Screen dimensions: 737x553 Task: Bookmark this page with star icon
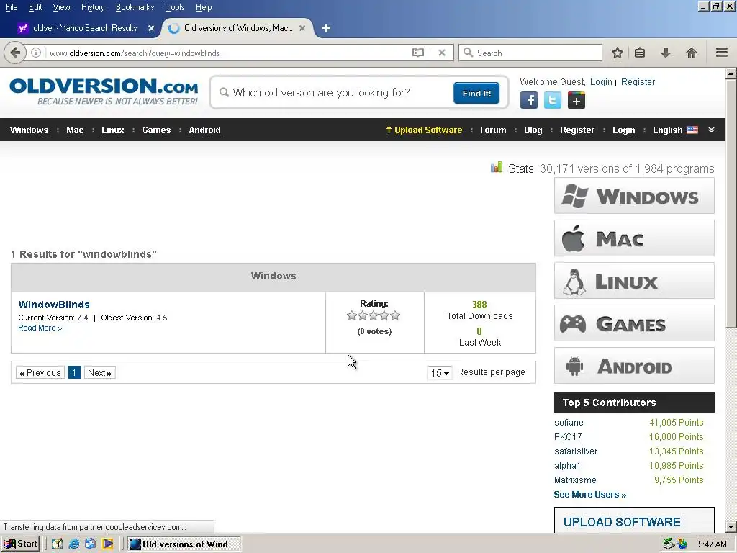617,53
